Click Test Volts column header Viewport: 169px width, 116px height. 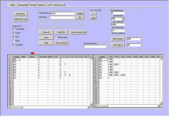[43, 57]
